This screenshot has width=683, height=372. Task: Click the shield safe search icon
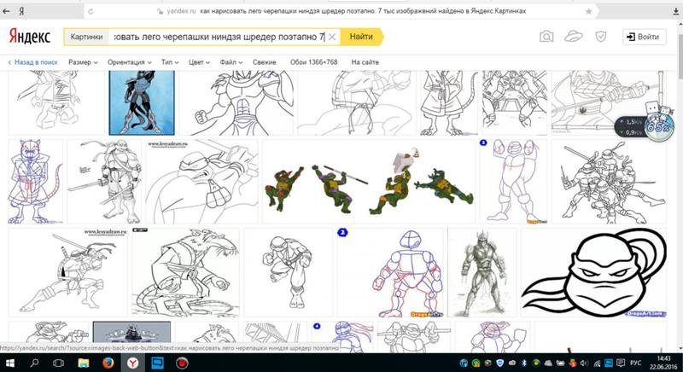pos(600,37)
